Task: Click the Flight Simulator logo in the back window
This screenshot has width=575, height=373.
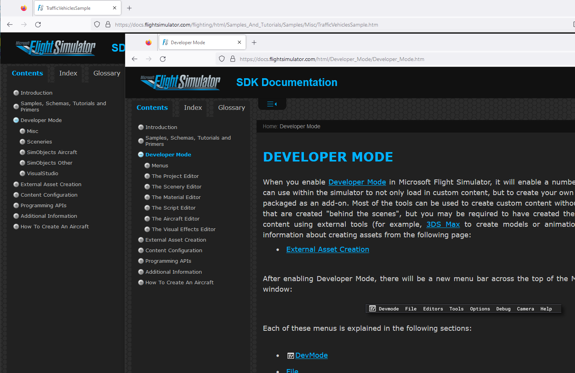Action: [56, 48]
